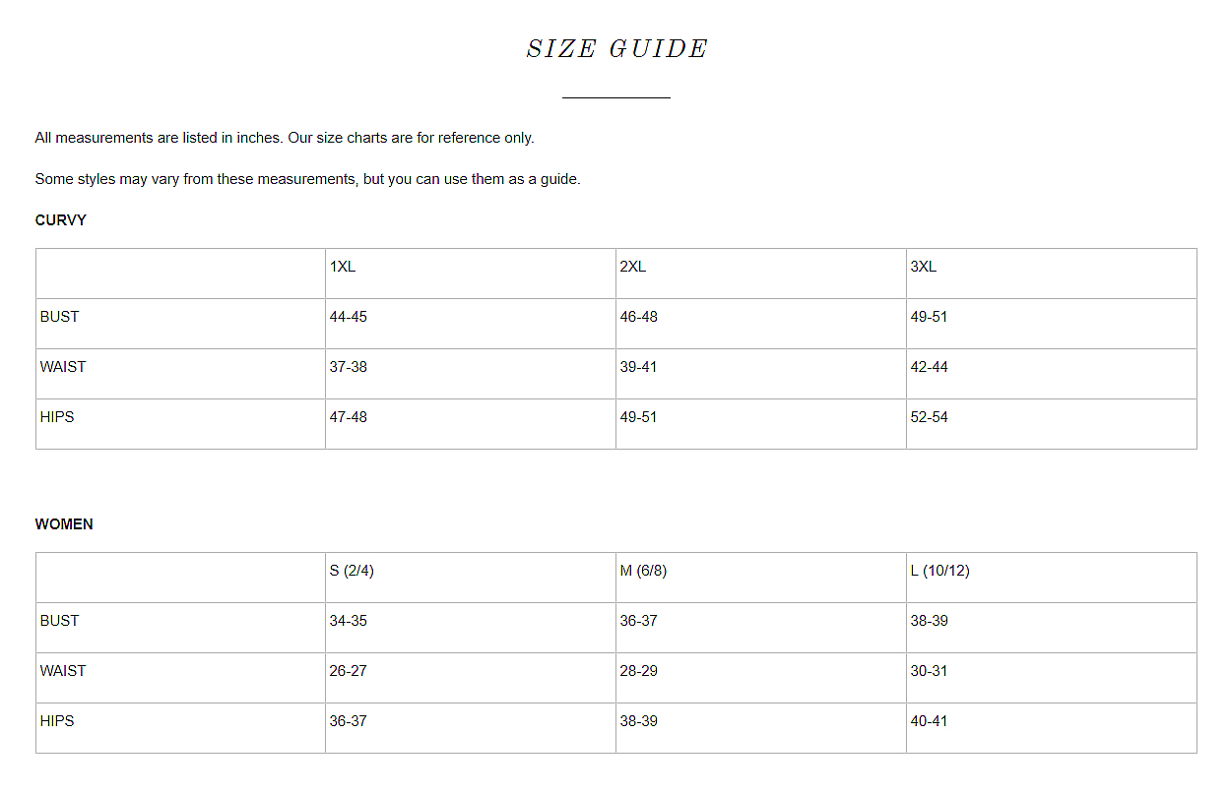Click the M (6/8) column header
Image resolution: width=1229 pixels, height=795 pixels.
coord(643,571)
